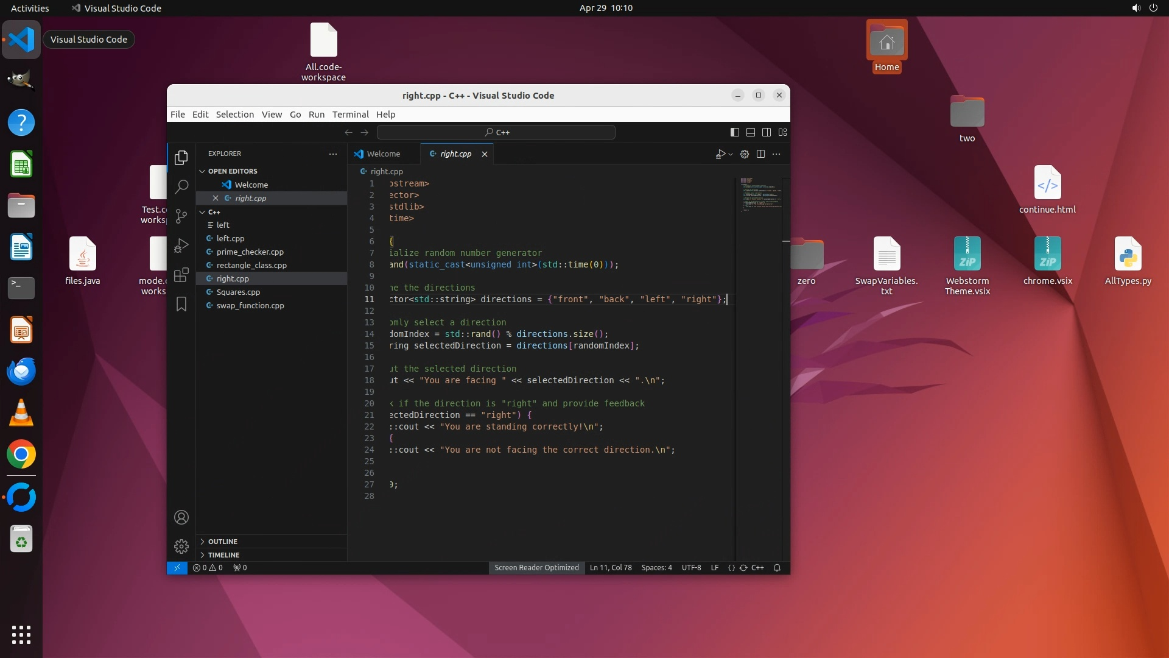Viewport: 1169px width, 658px height.
Task: Click Screen Reader Optimized in status bar
Action: [x=536, y=568]
